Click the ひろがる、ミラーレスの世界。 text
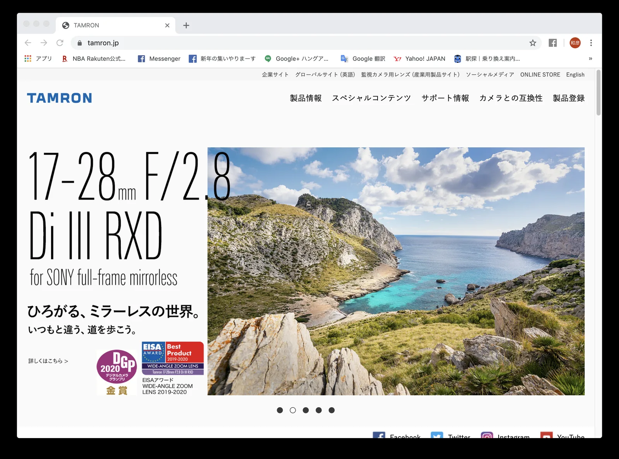619x459 pixels. point(114,311)
